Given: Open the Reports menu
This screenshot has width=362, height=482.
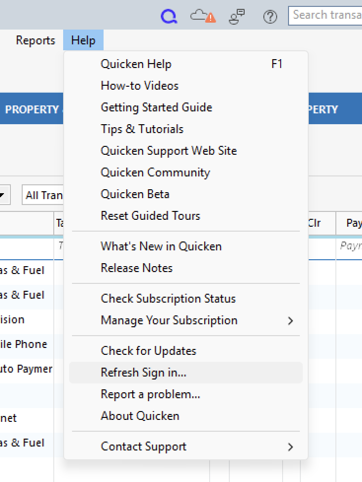Looking at the screenshot, I should [36, 40].
